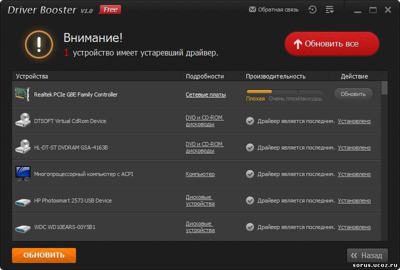Click the HP Photosmart disk icon
This screenshot has width=400, height=270.
(22, 202)
